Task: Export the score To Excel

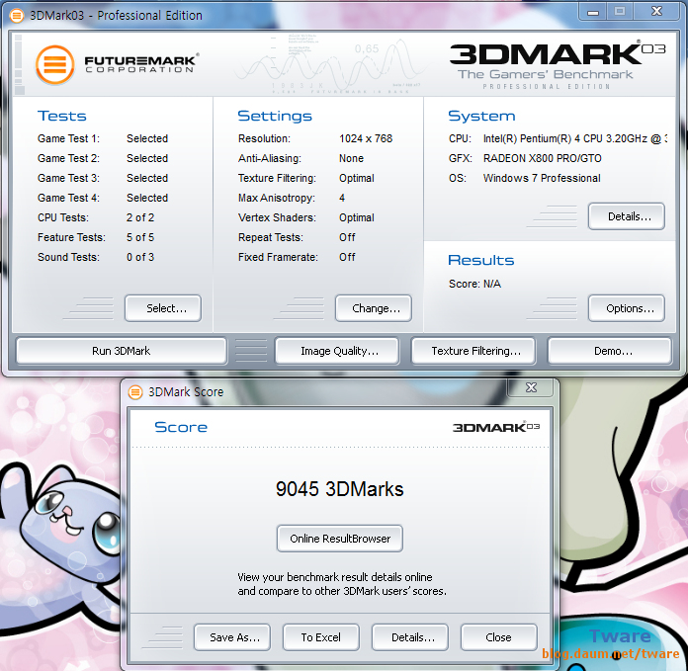Action: [321, 637]
